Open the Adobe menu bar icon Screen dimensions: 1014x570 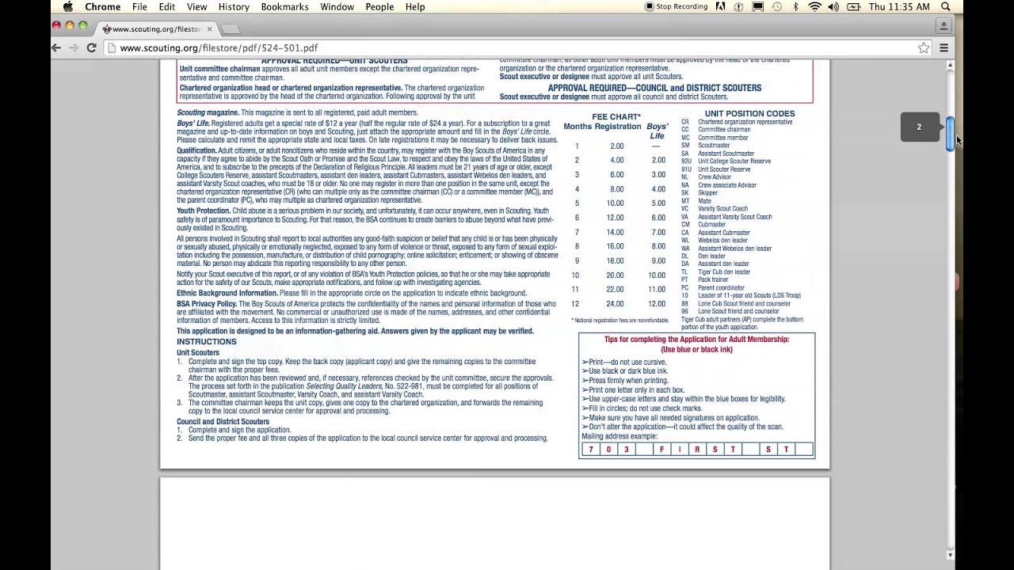pyautogui.click(x=720, y=6)
